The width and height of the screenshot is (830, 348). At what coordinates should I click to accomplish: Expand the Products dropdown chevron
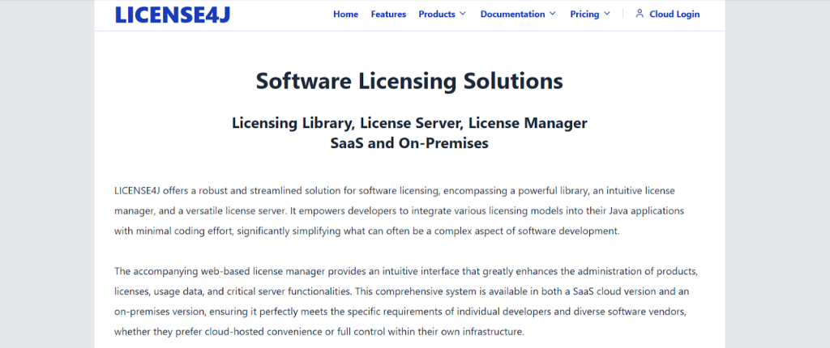pos(463,14)
